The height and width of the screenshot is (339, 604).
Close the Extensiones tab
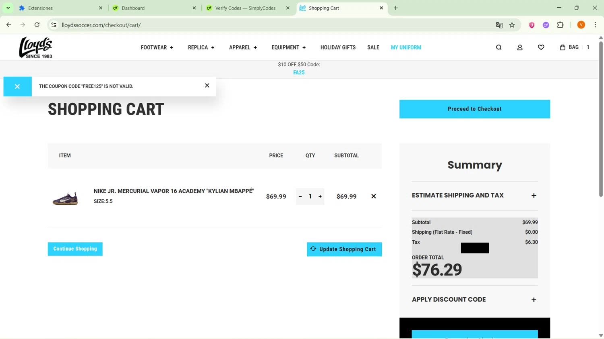[101, 8]
